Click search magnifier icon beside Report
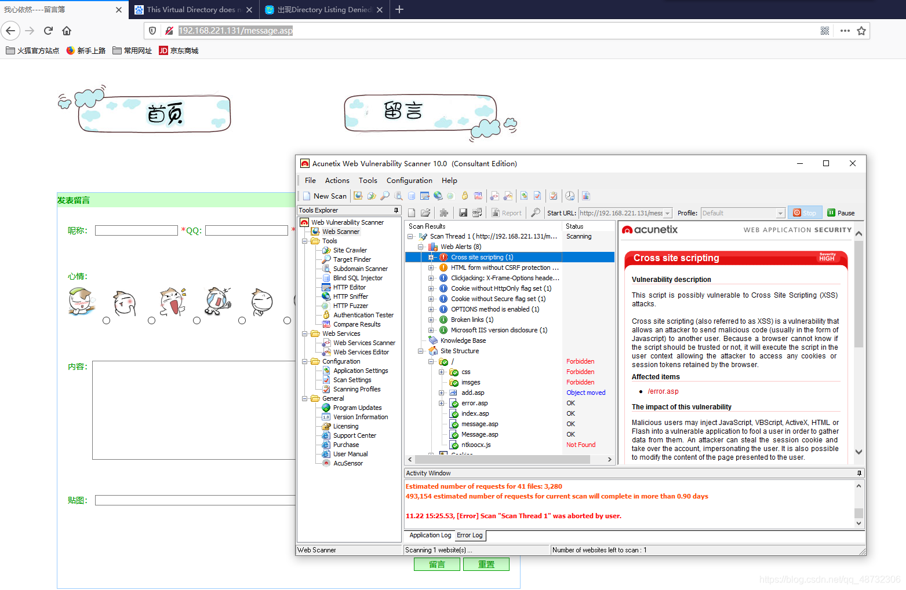 pos(536,213)
